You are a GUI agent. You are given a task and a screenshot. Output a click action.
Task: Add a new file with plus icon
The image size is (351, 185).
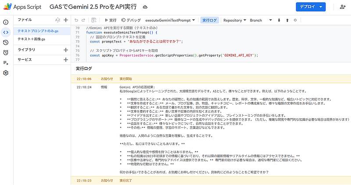pos(66,20)
